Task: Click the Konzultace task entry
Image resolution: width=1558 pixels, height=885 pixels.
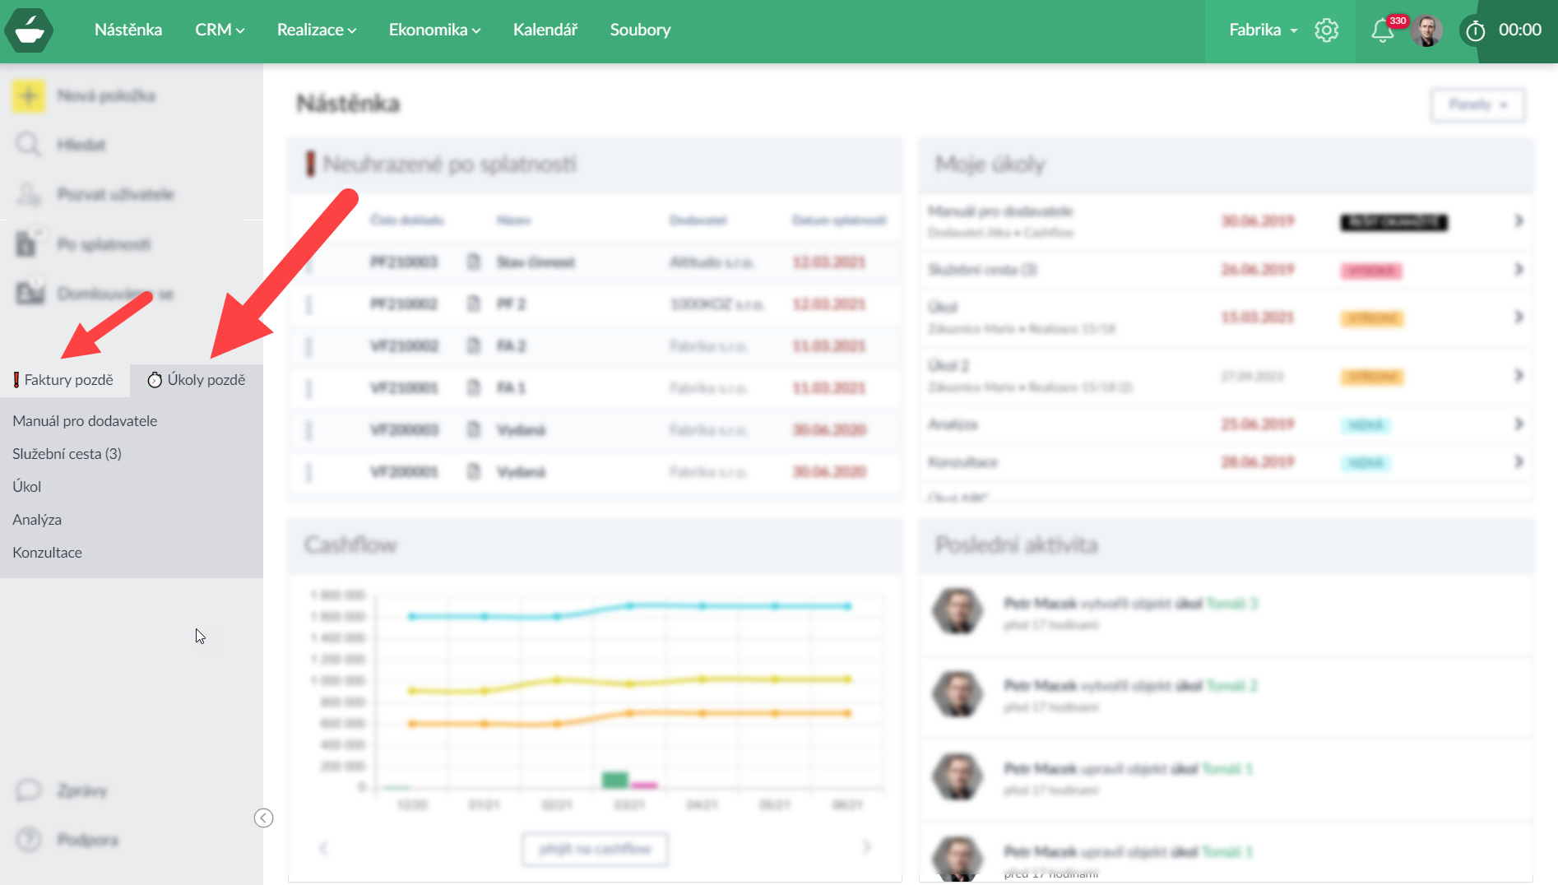Action: coord(47,553)
